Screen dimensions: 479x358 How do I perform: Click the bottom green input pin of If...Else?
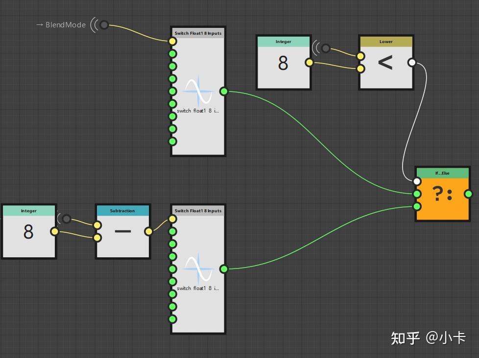pyautogui.click(x=417, y=206)
